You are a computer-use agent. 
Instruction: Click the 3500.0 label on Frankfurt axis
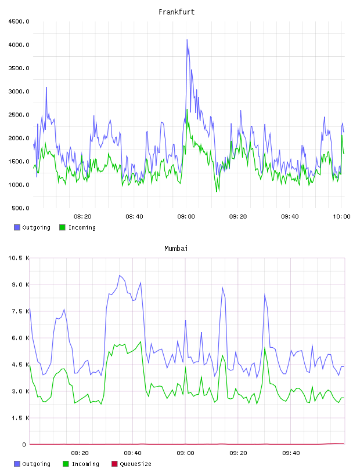tap(19, 68)
